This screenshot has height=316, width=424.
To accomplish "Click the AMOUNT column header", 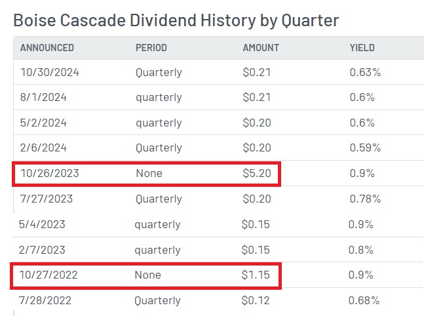I will tap(261, 48).
